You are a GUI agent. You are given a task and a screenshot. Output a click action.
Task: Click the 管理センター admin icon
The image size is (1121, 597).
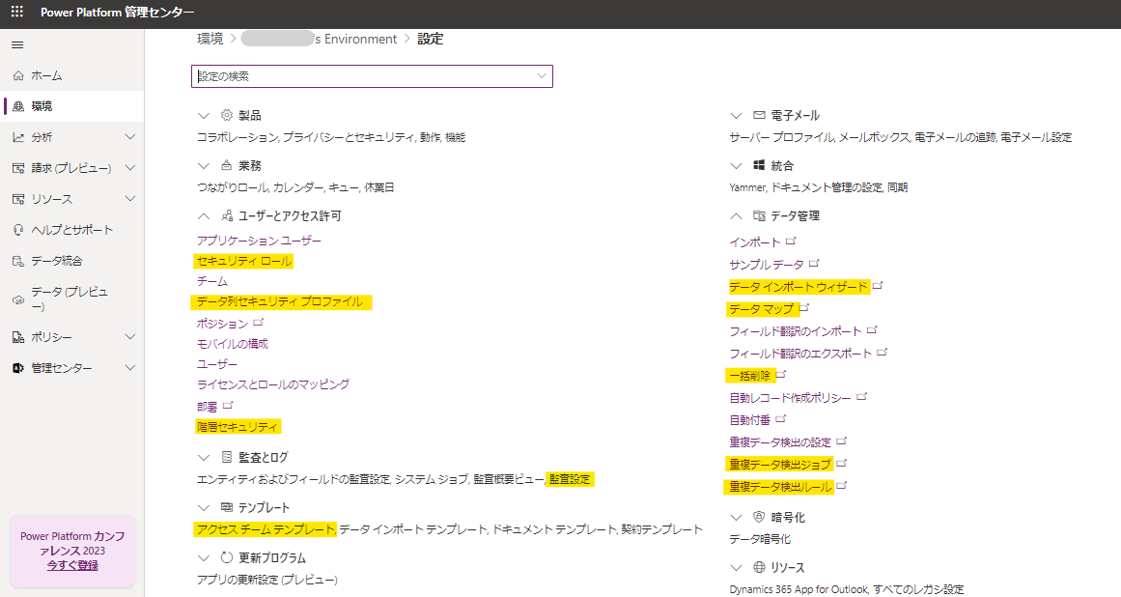[18, 367]
